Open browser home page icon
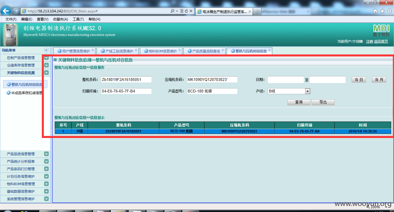This screenshot has width=394, height=212. tap(375, 11)
